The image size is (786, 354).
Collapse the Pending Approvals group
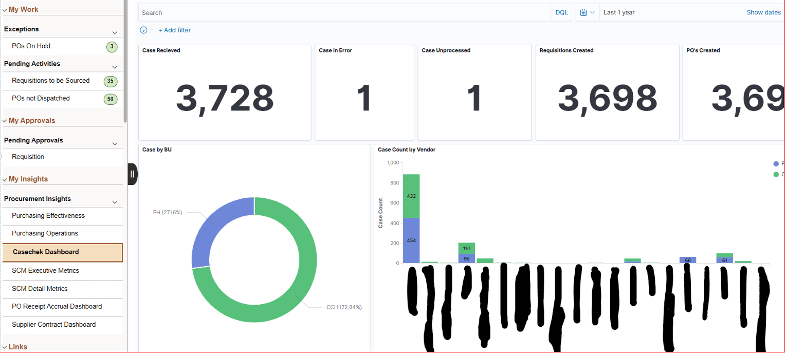(115, 143)
